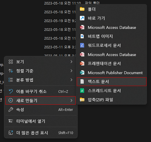This screenshot has width=151, height=142.
Task: Click the terminal icon for 터미널에서 열기
Action: [11, 121]
